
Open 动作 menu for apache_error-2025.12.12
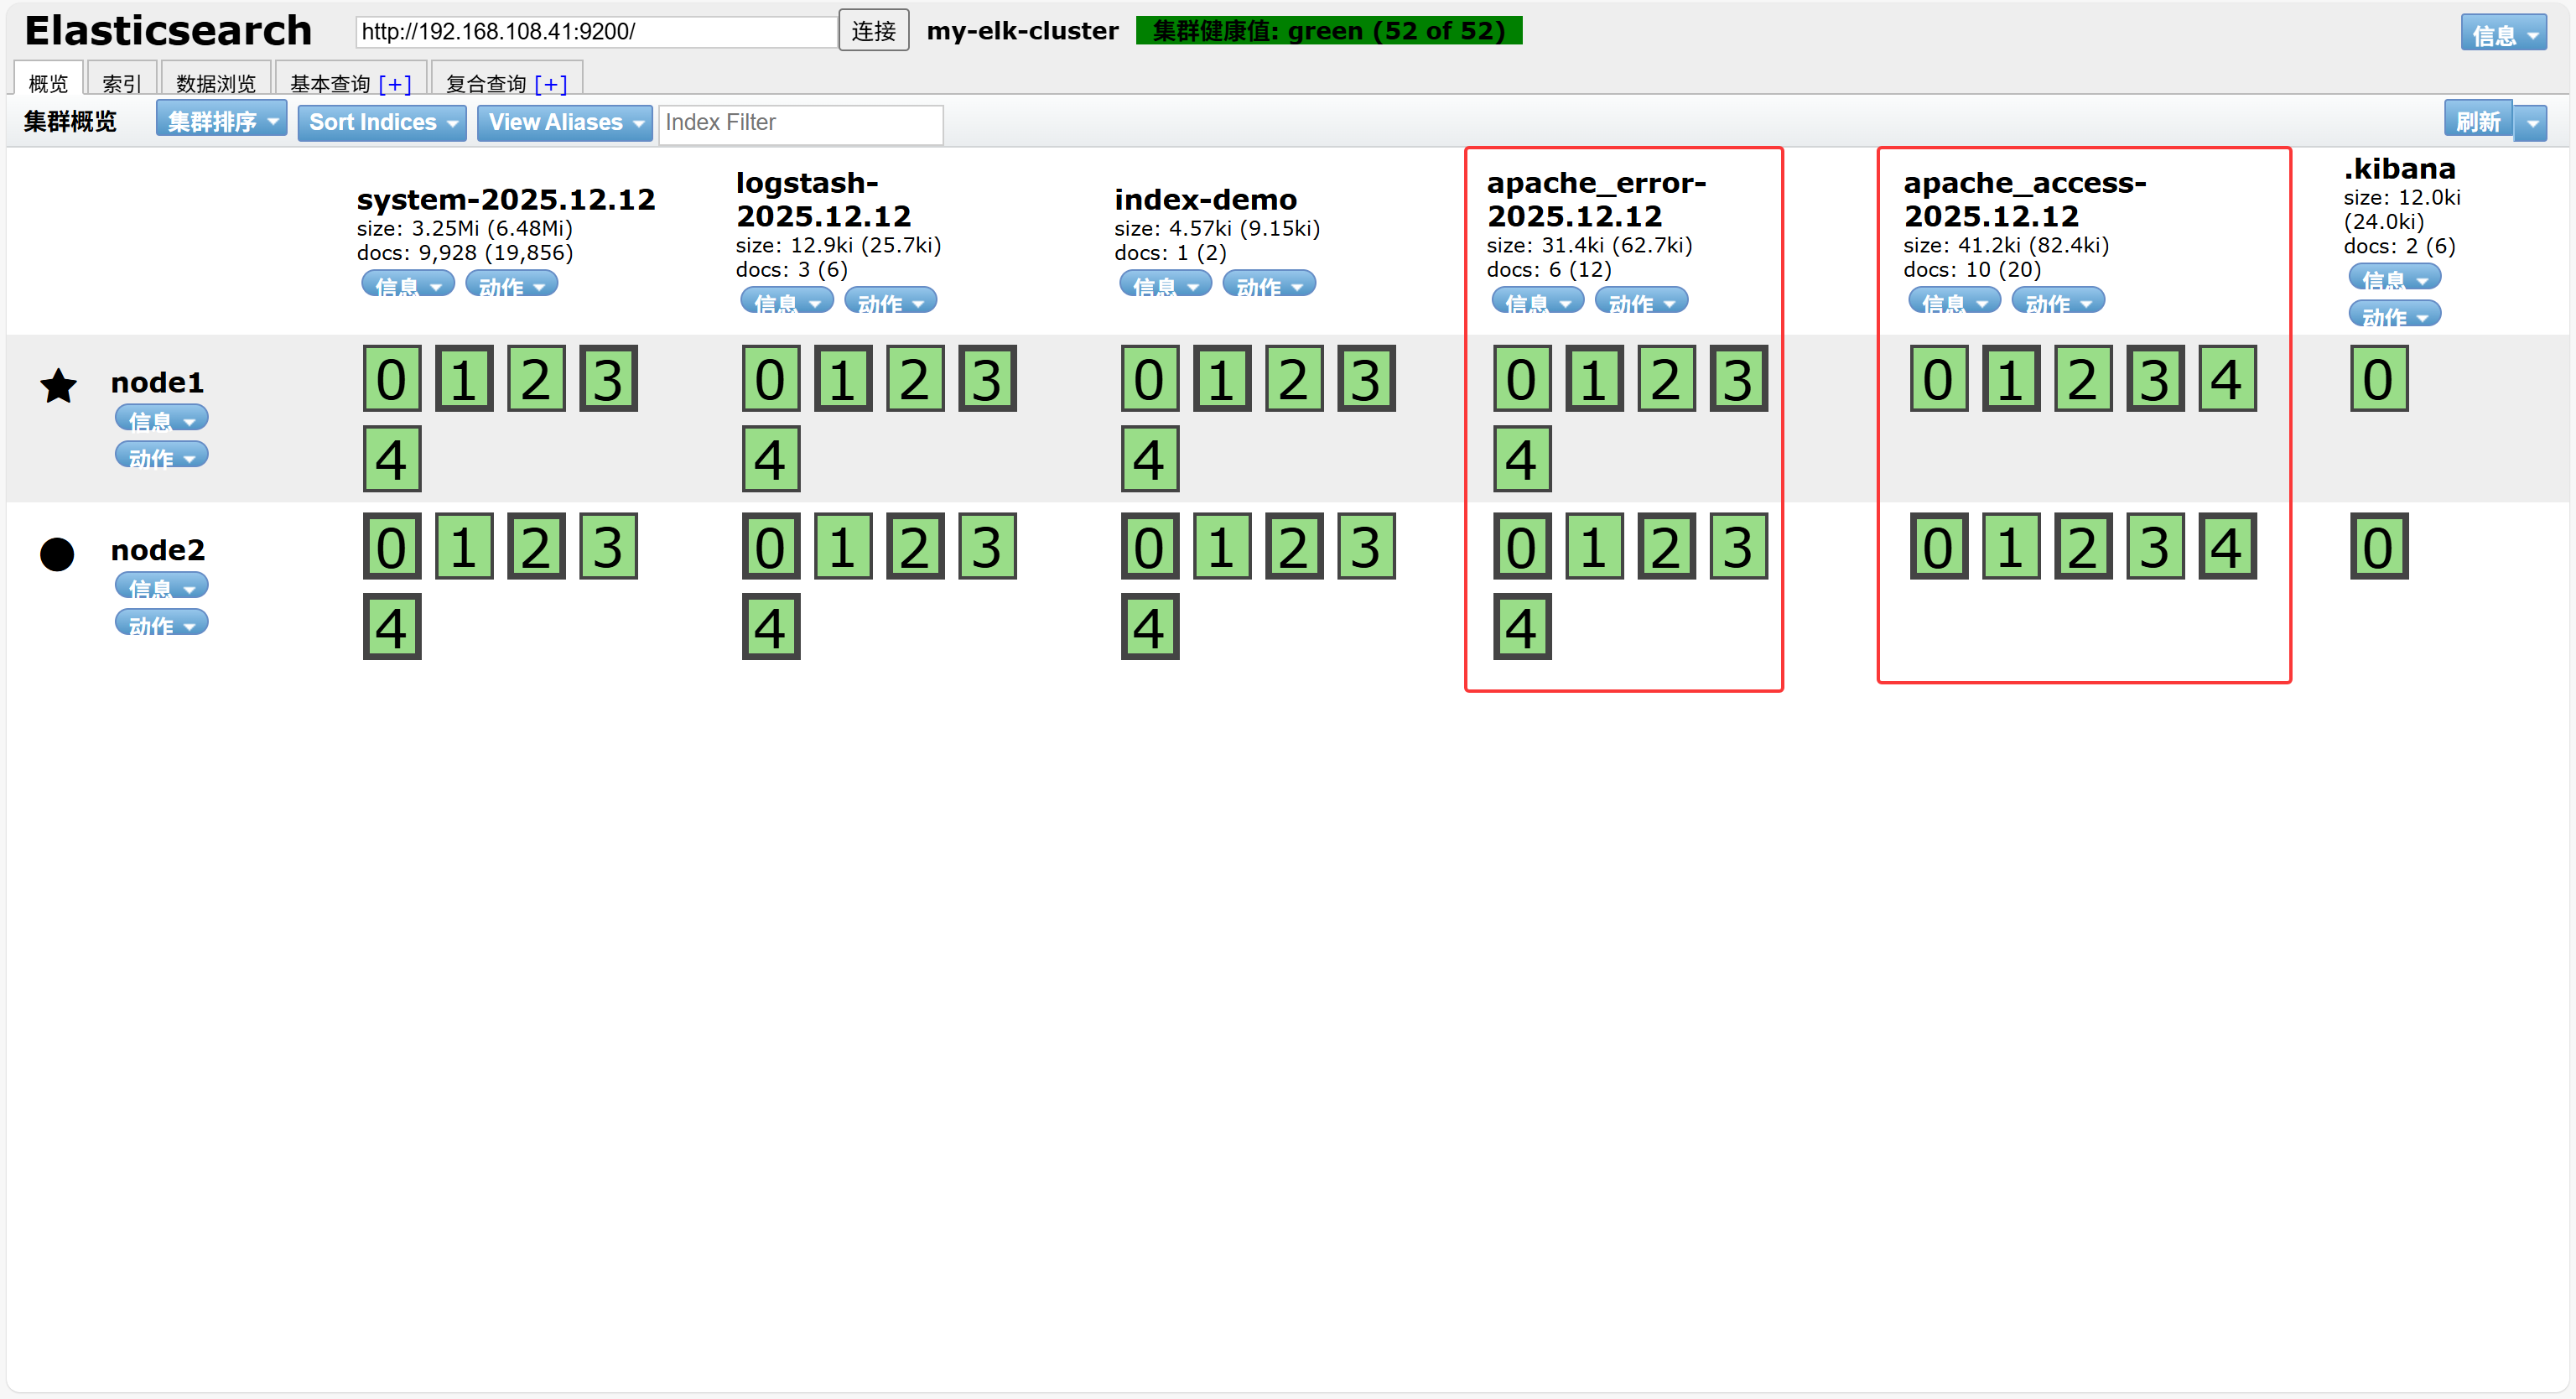tap(1642, 301)
